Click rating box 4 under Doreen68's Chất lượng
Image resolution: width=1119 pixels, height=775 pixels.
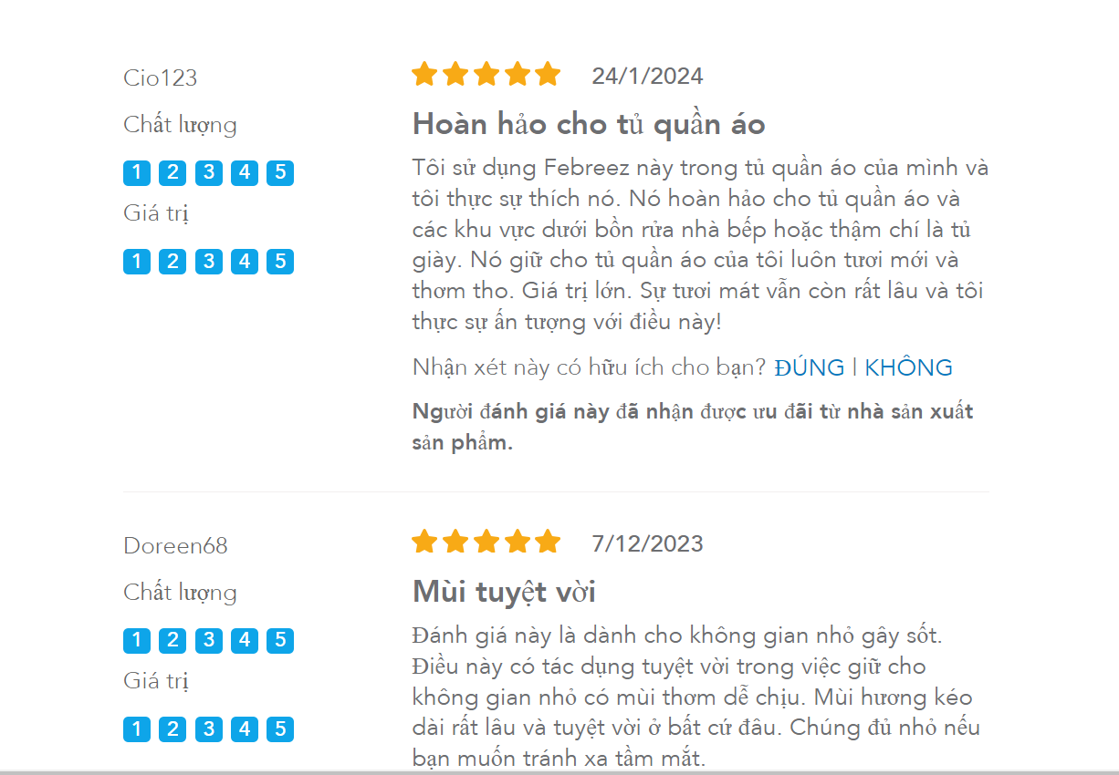pos(245,640)
